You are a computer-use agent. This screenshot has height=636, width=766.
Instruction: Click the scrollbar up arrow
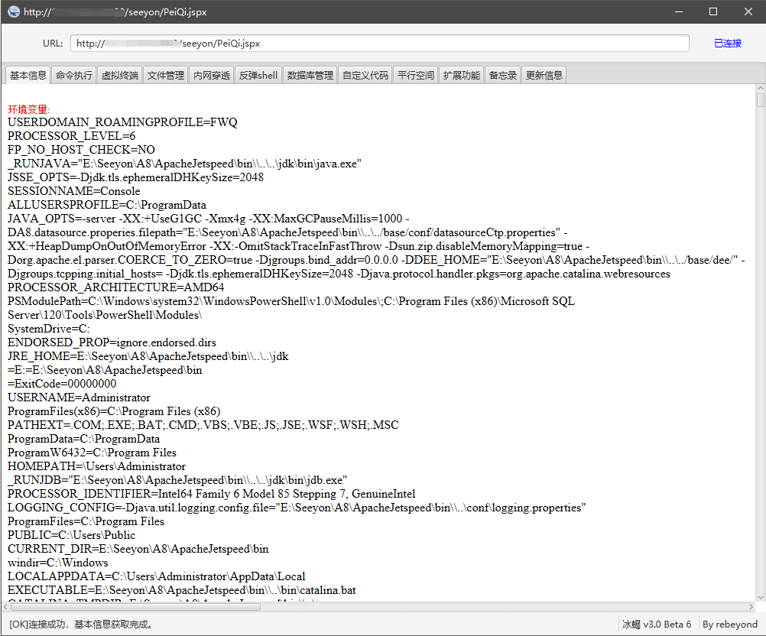pos(760,89)
